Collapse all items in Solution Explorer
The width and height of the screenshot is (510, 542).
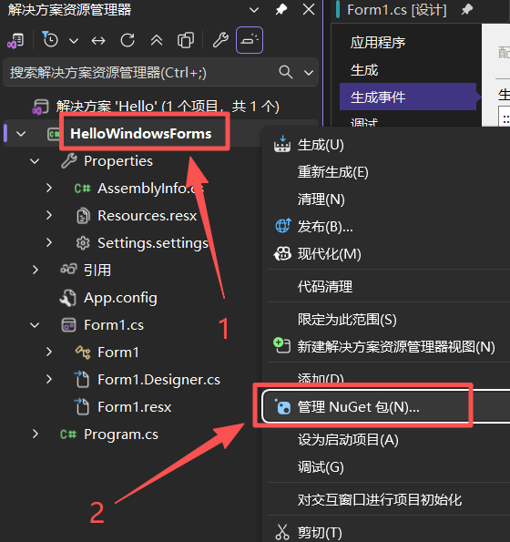157,41
